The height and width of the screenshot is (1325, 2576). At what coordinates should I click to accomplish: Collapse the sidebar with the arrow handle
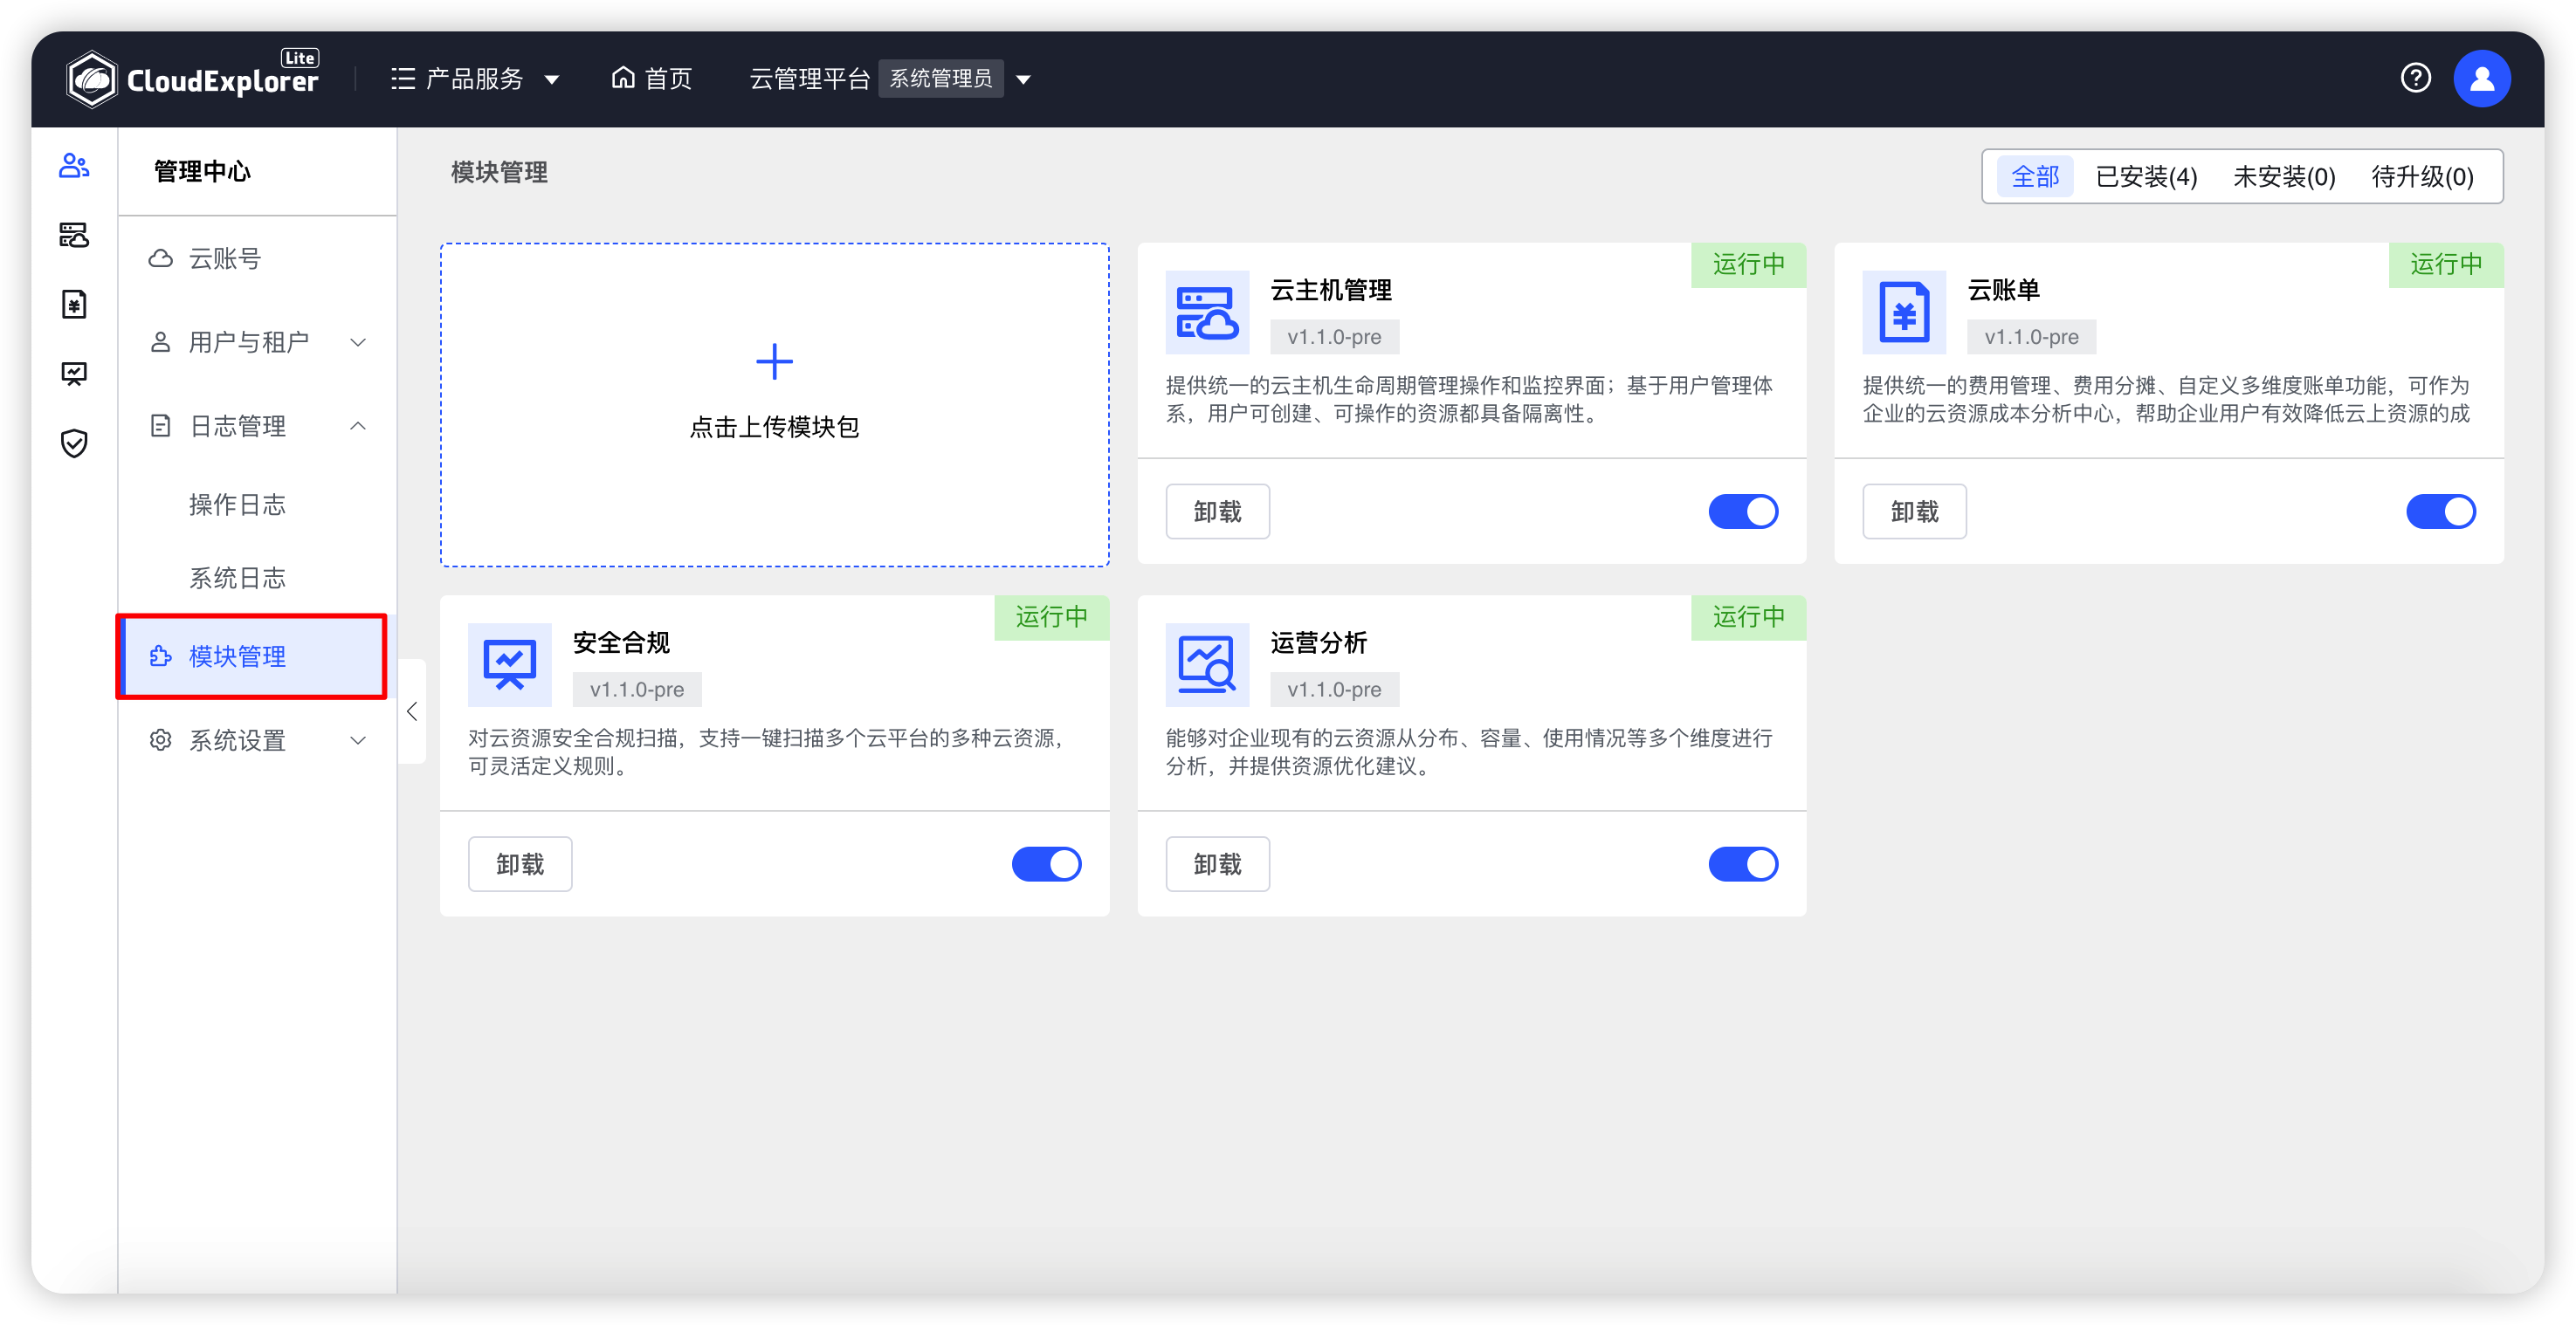click(412, 711)
